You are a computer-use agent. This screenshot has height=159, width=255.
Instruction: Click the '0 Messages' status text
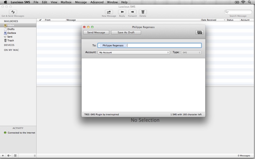coord(244,156)
